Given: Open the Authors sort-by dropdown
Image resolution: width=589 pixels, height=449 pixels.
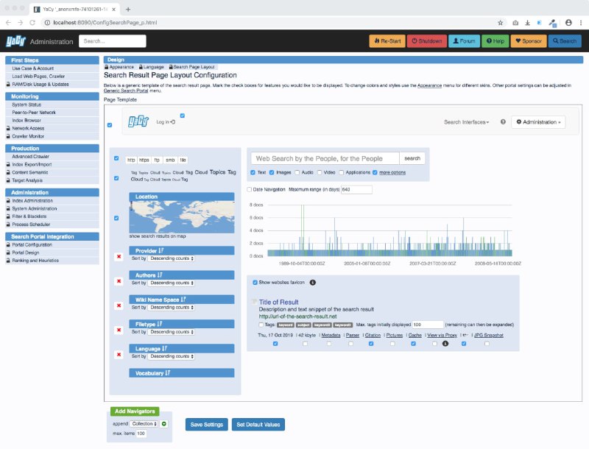Looking at the screenshot, I should pyautogui.click(x=172, y=283).
